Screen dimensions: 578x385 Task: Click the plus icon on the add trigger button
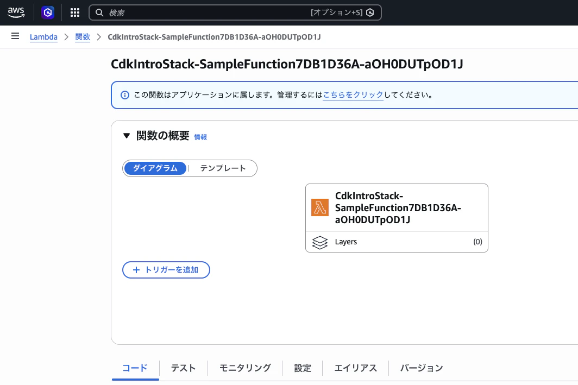(x=136, y=270)
